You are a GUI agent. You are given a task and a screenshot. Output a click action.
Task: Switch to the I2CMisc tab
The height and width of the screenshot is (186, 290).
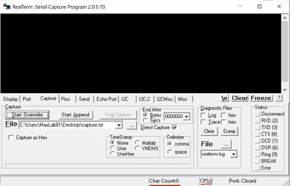[x=165, y=99]
